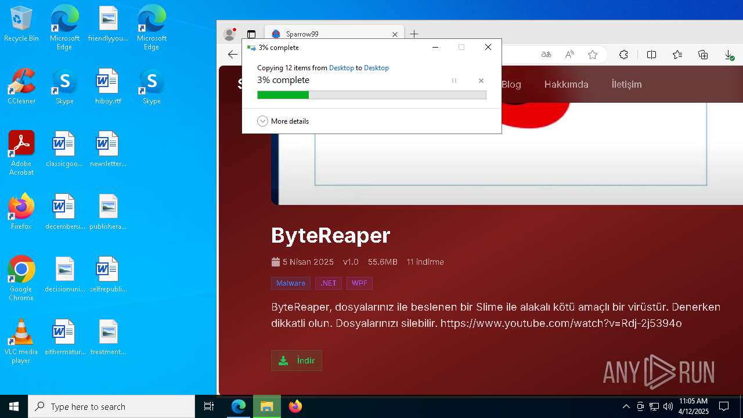
Task: Open the Edge tab actions menu icon
Action: 251,34
